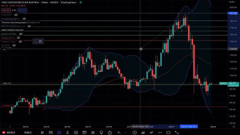This screenshot has height=135, width=240.
Task: Click the red sell price button
Action: click(x=6, y=10)
